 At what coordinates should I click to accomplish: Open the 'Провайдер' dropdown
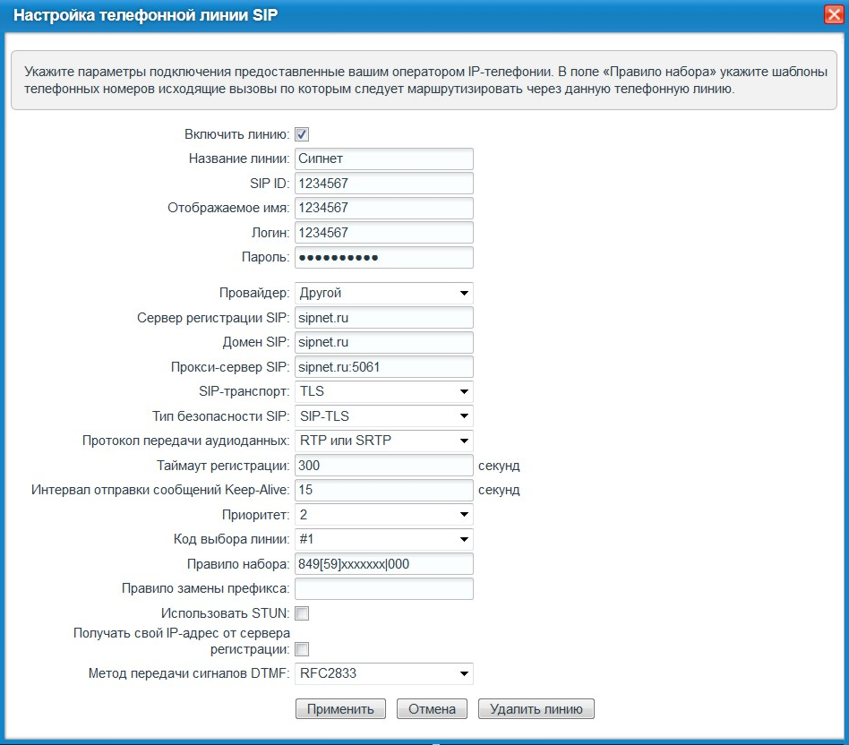(x=382, y=293)
